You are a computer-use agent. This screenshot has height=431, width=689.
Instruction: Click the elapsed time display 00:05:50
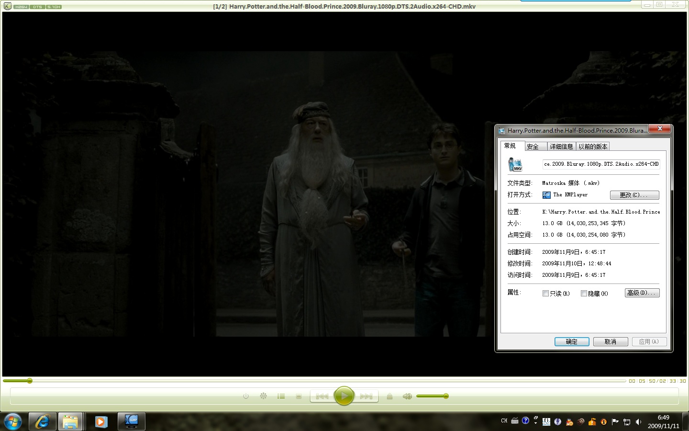642,381
